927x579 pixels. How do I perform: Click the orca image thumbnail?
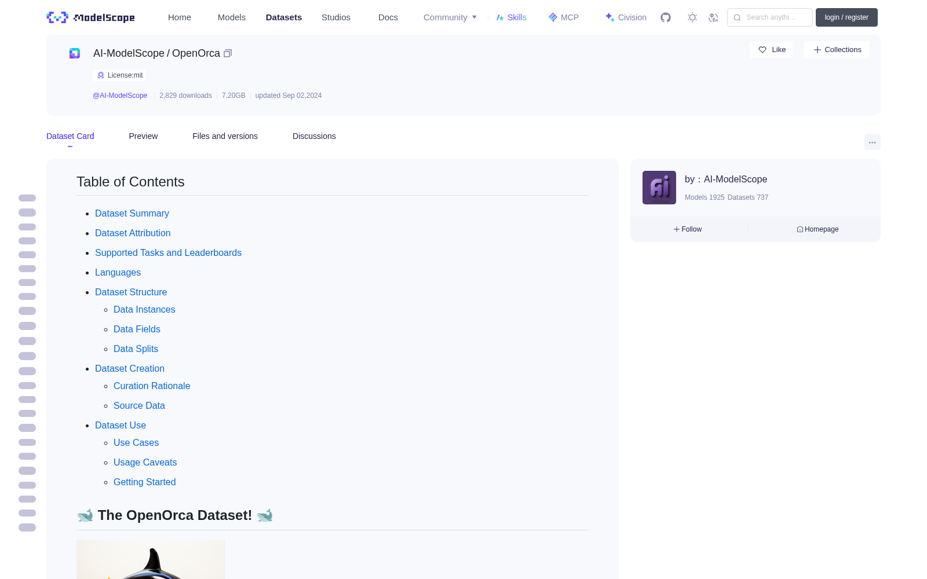151,559
